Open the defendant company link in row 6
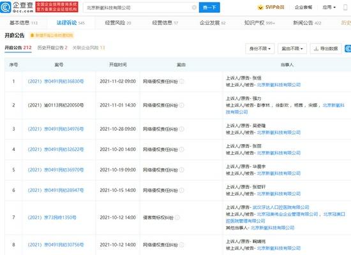The width and height of the screenshot is (351, 255). [279, 194]
